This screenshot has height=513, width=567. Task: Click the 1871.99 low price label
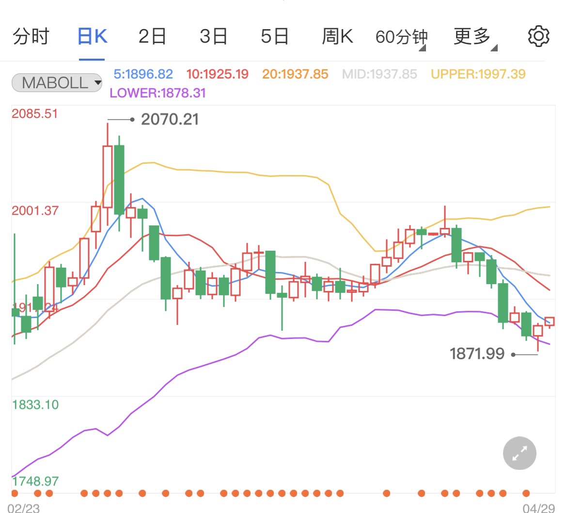coord(477,354)
